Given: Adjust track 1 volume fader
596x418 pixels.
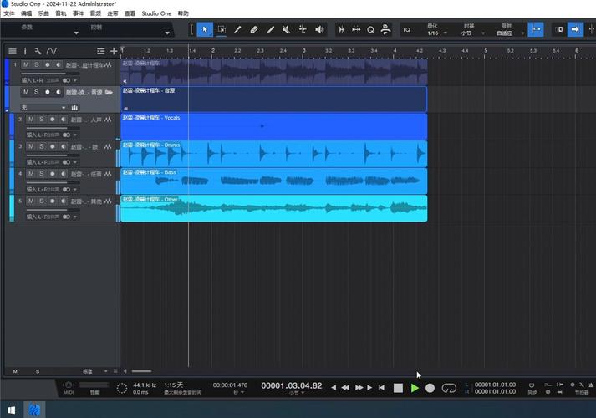Looking at the screenshot, I should [50, 74].
